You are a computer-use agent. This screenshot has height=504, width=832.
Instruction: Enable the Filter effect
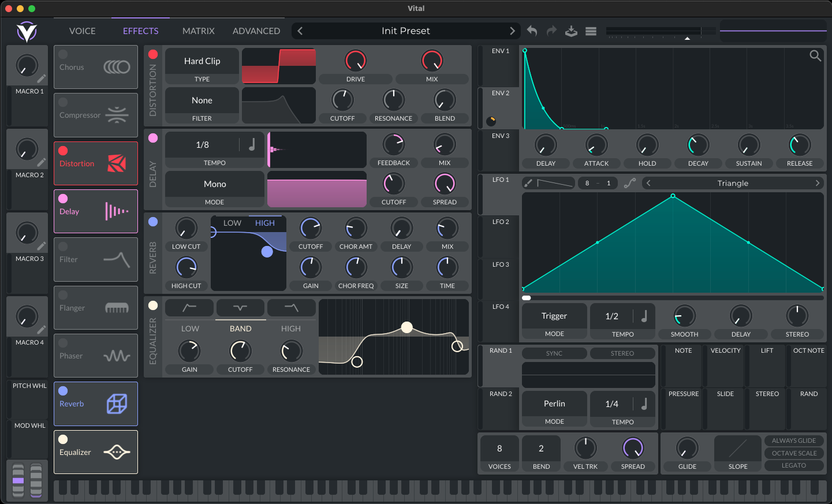(63, 247)
